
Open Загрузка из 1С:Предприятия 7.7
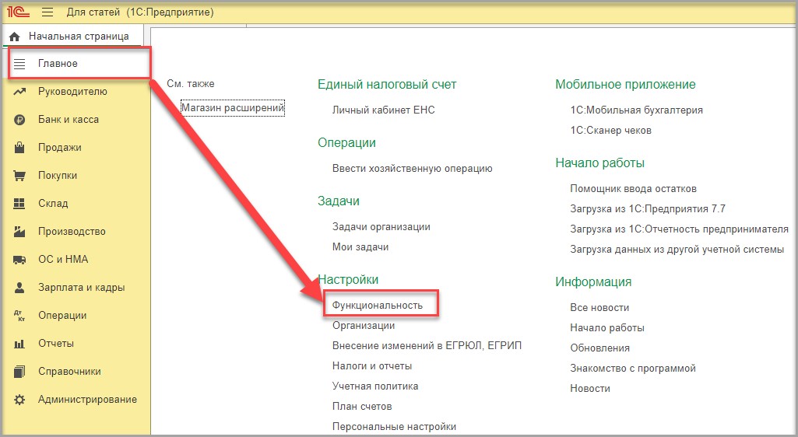click(648, 209)
